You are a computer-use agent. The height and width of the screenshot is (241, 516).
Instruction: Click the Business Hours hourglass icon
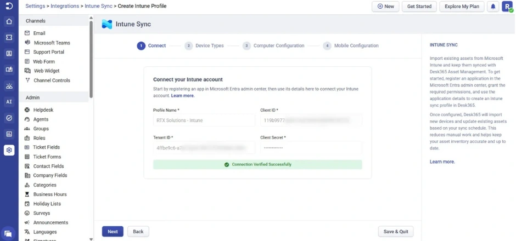click(27, 194)
